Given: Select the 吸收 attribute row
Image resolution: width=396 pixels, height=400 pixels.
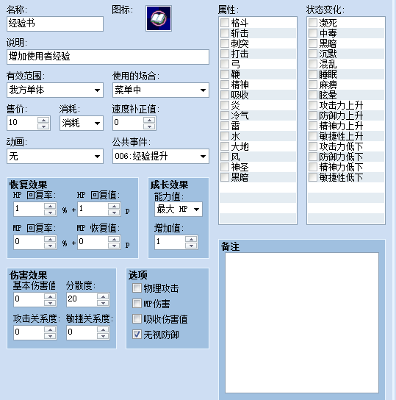Looking at the screenshot, I should [x=258, y=95].
